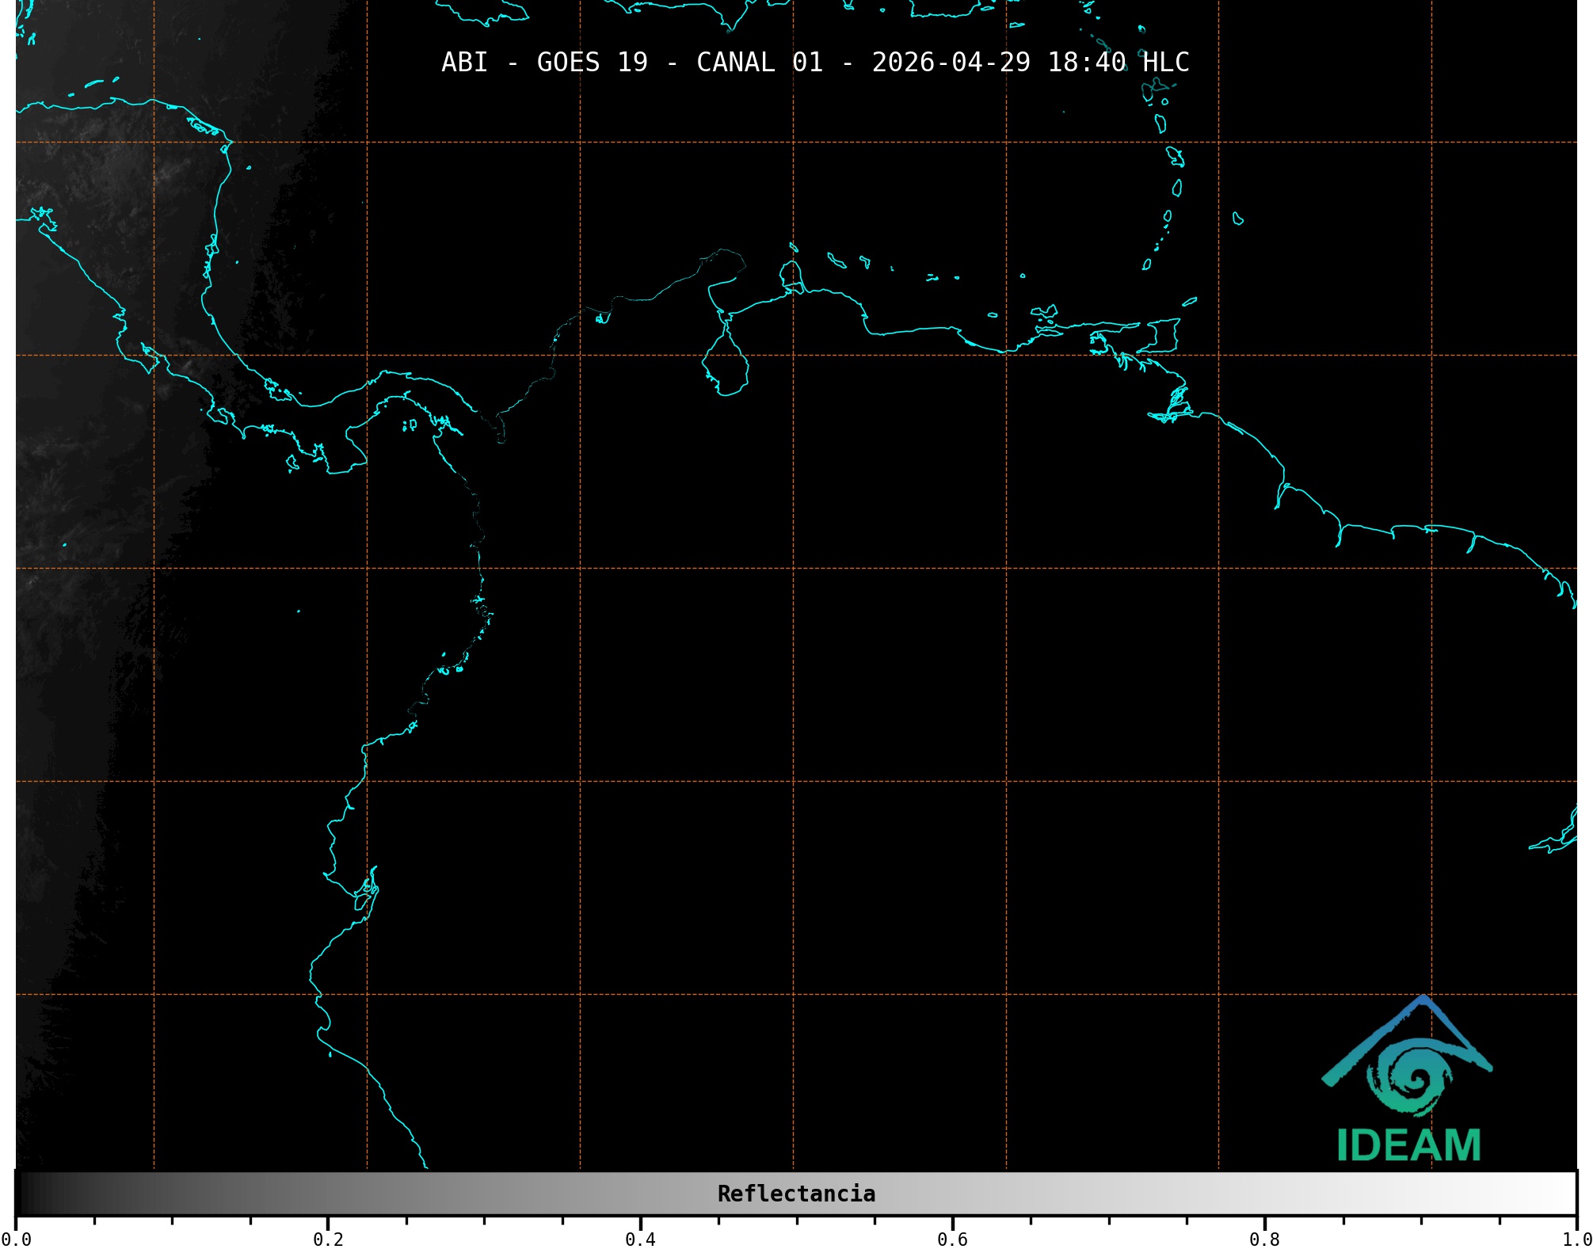Click the green IDEAM logo text
The image size is (1593, 1249).
pyautogui.click(x=1408, y=1145)
